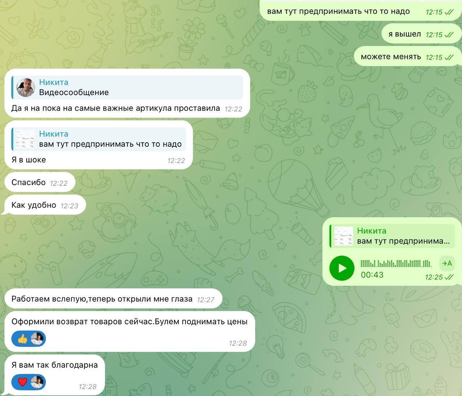This screenshot has height=396, width=462.
Task: Click Никита's avatar in video message quote
Action: (26, 87)
